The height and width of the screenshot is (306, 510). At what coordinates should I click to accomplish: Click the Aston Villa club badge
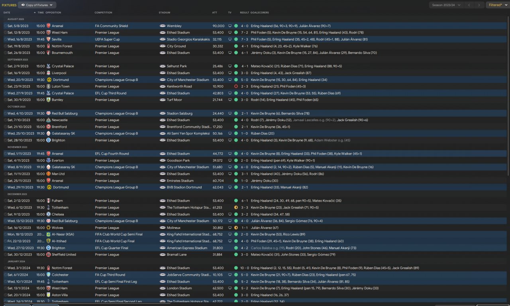[48, 295]
